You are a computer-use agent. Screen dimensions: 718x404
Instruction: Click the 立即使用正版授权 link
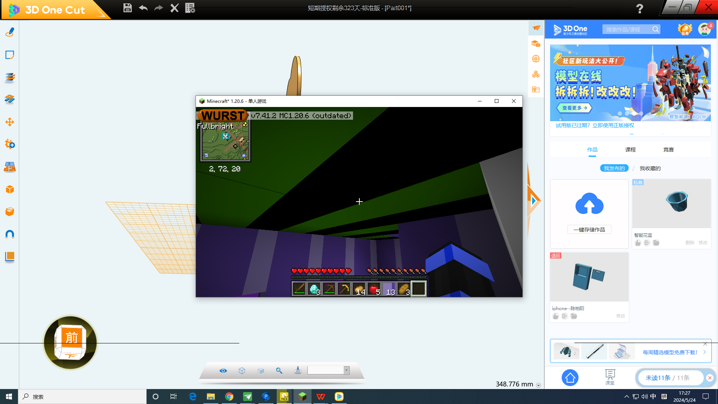(613, 125)
